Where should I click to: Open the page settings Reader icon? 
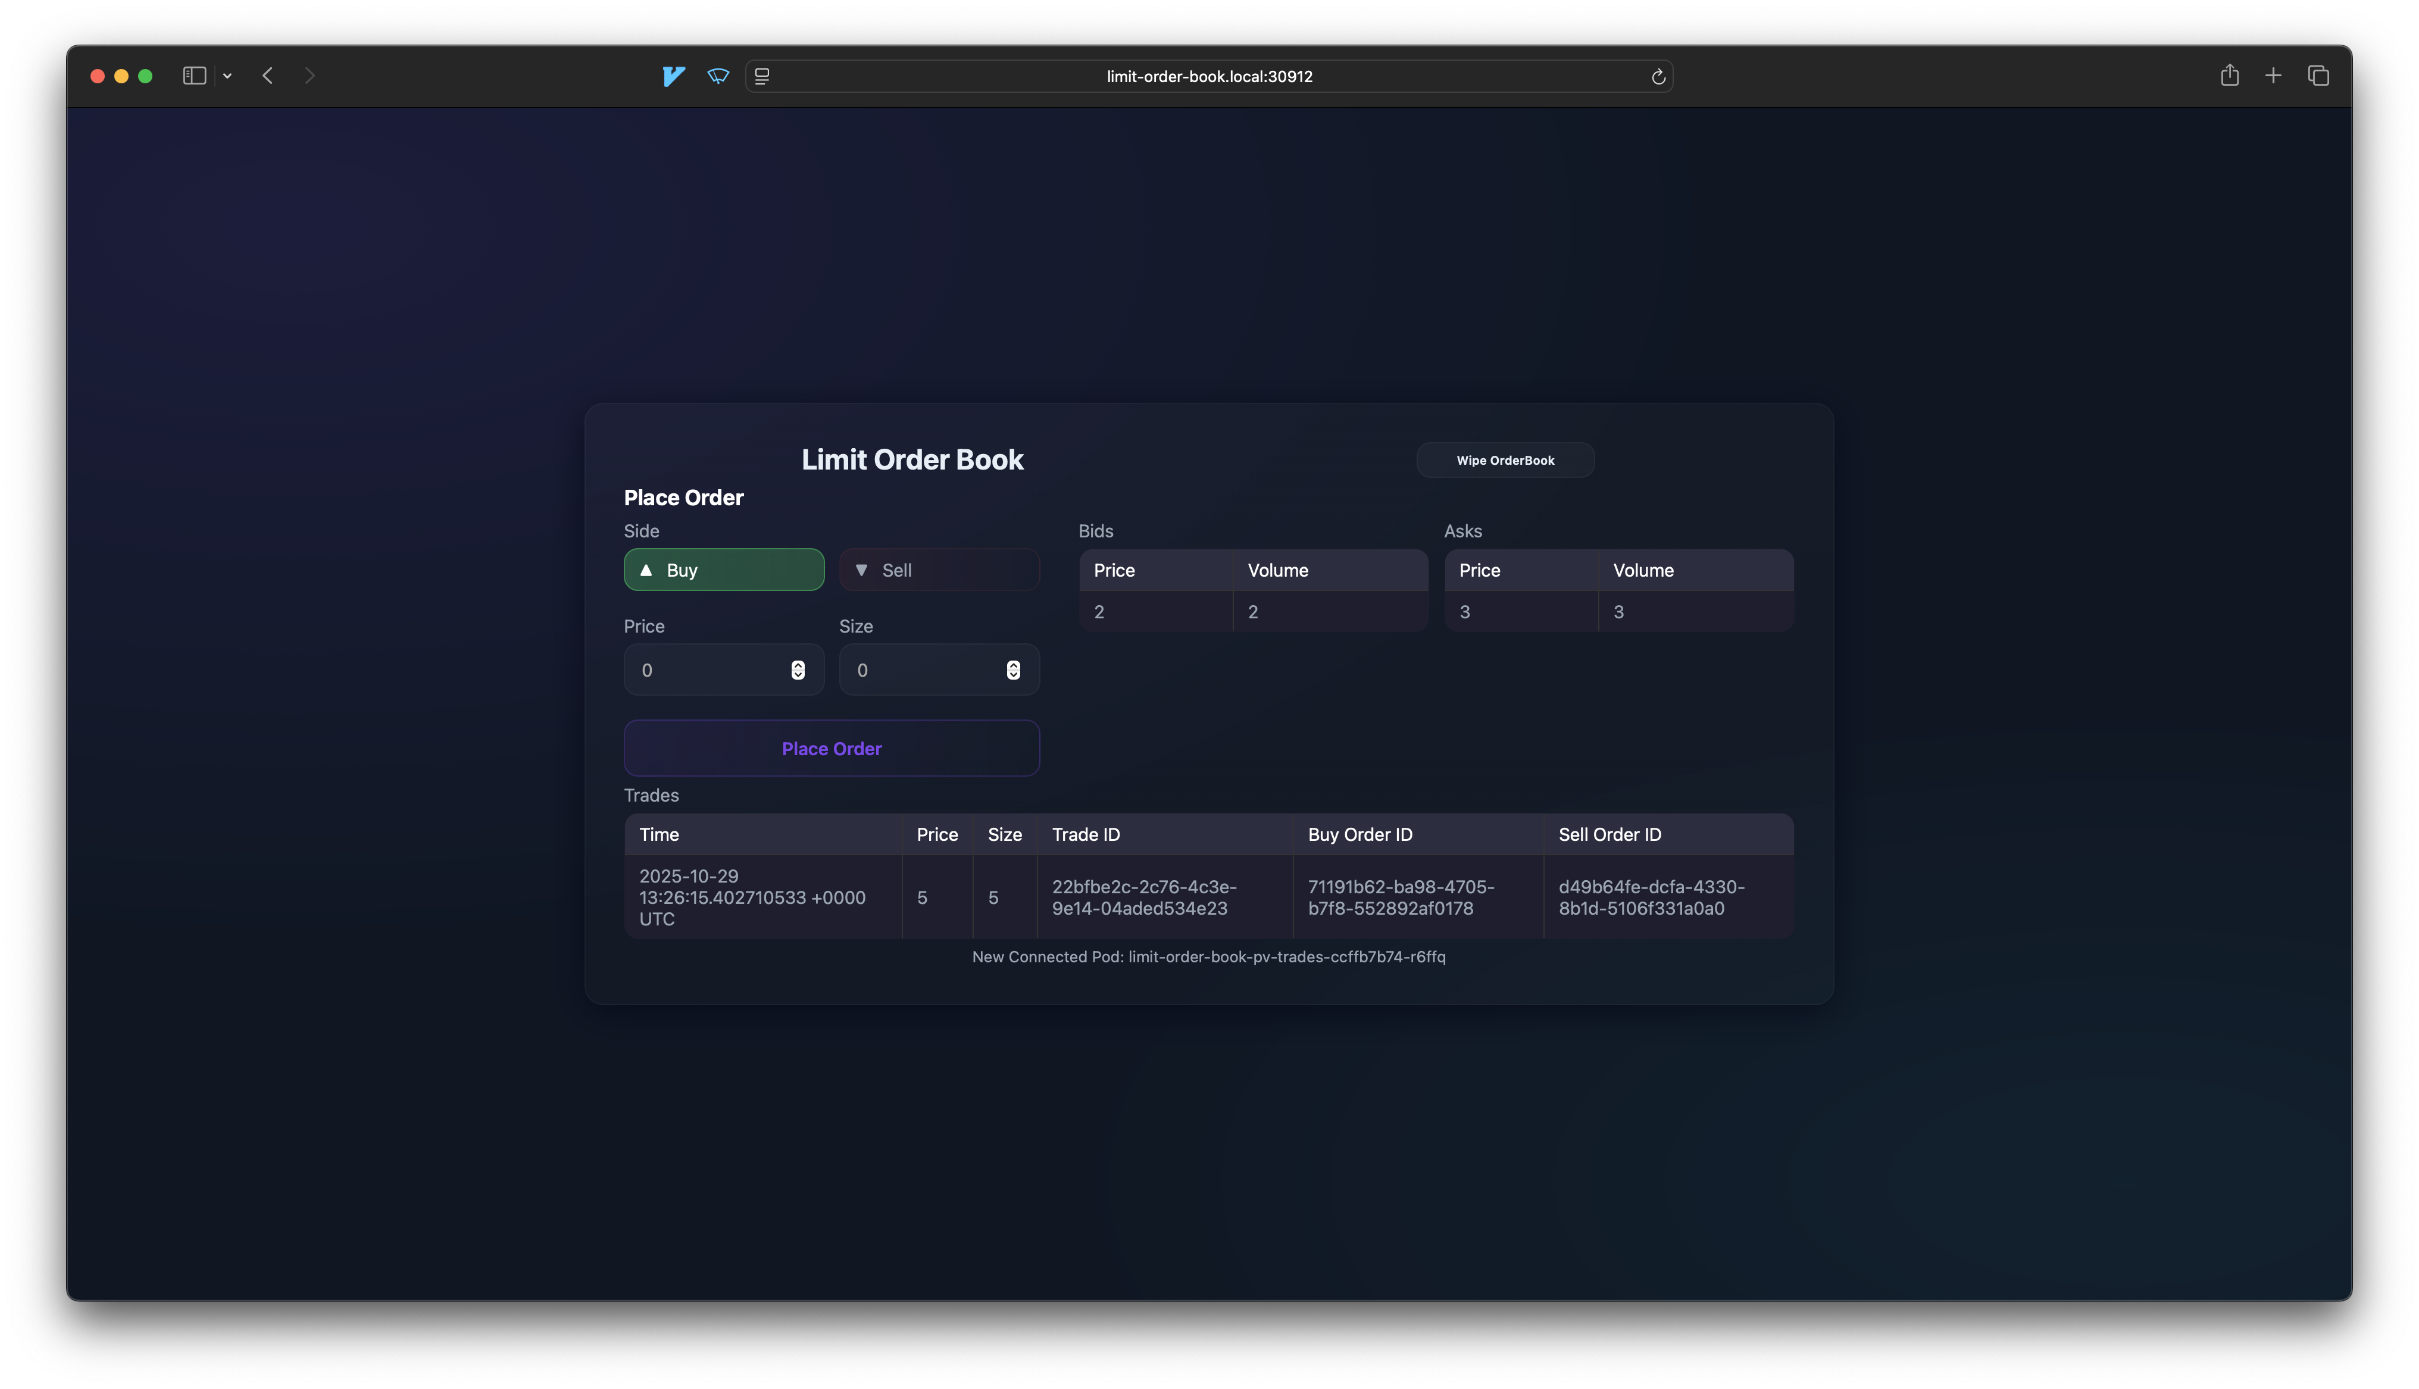(761, 76)
